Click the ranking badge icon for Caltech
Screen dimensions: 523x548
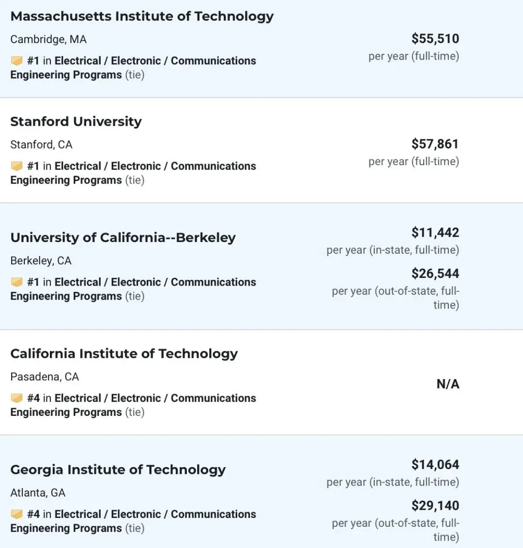coord(17,398)
